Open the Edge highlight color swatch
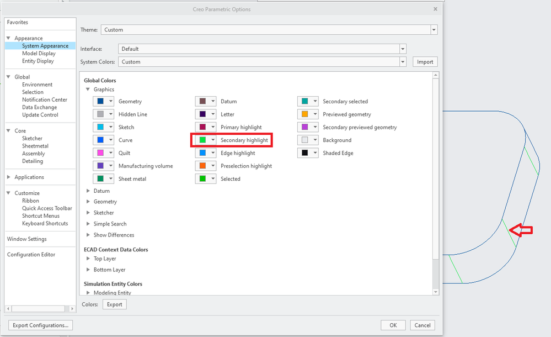 206,153
